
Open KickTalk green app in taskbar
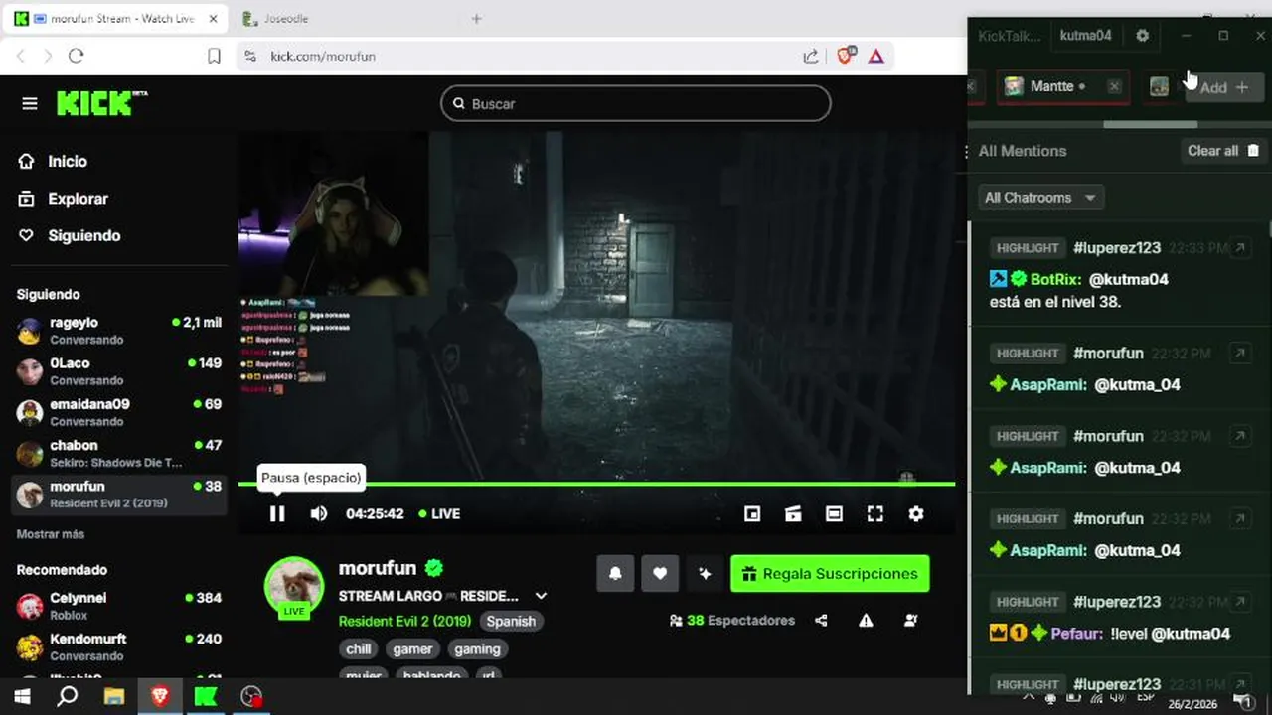coord(206,697)
